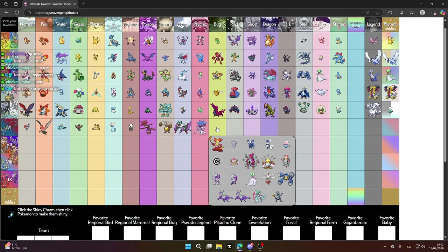Click Pikachu in the Favorite column
The width and height of the screenshot is (448, 252).
click(x=391, y=40)
